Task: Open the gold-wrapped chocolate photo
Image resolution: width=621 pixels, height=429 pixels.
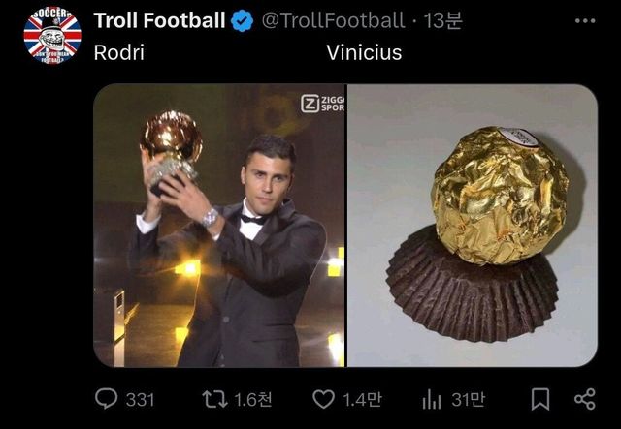Action: pos(473,225)
